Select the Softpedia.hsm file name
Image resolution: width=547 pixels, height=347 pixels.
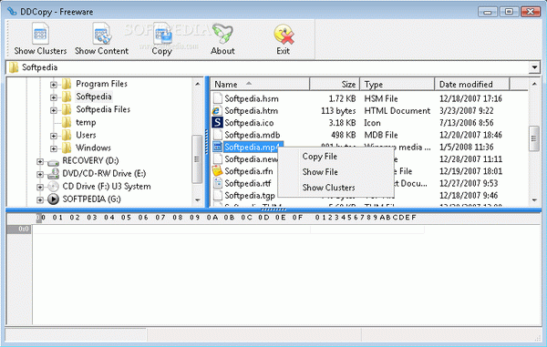pos(252,98)
